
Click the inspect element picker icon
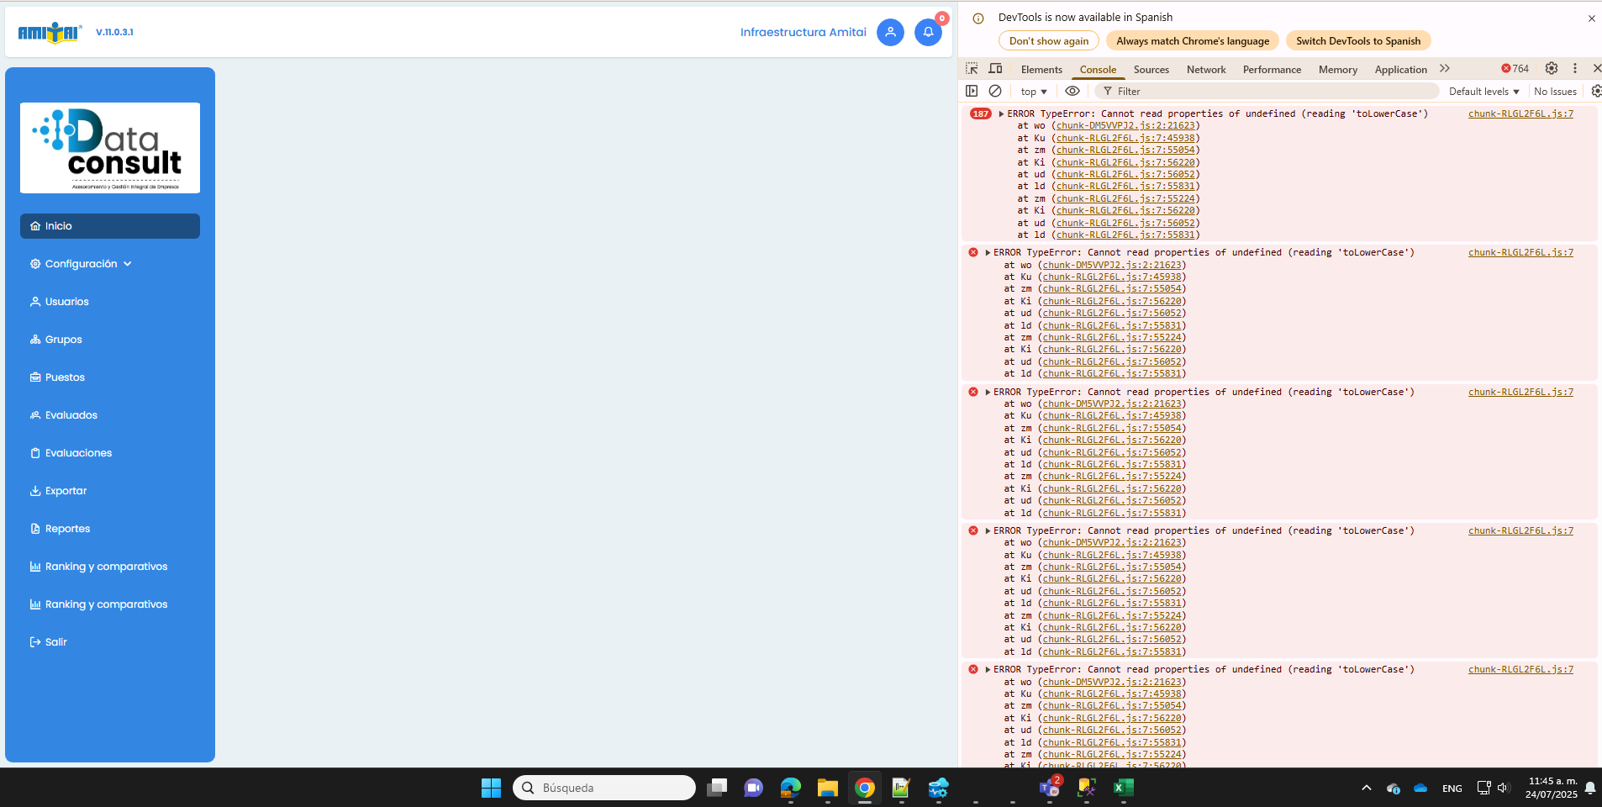coord(972,69)
